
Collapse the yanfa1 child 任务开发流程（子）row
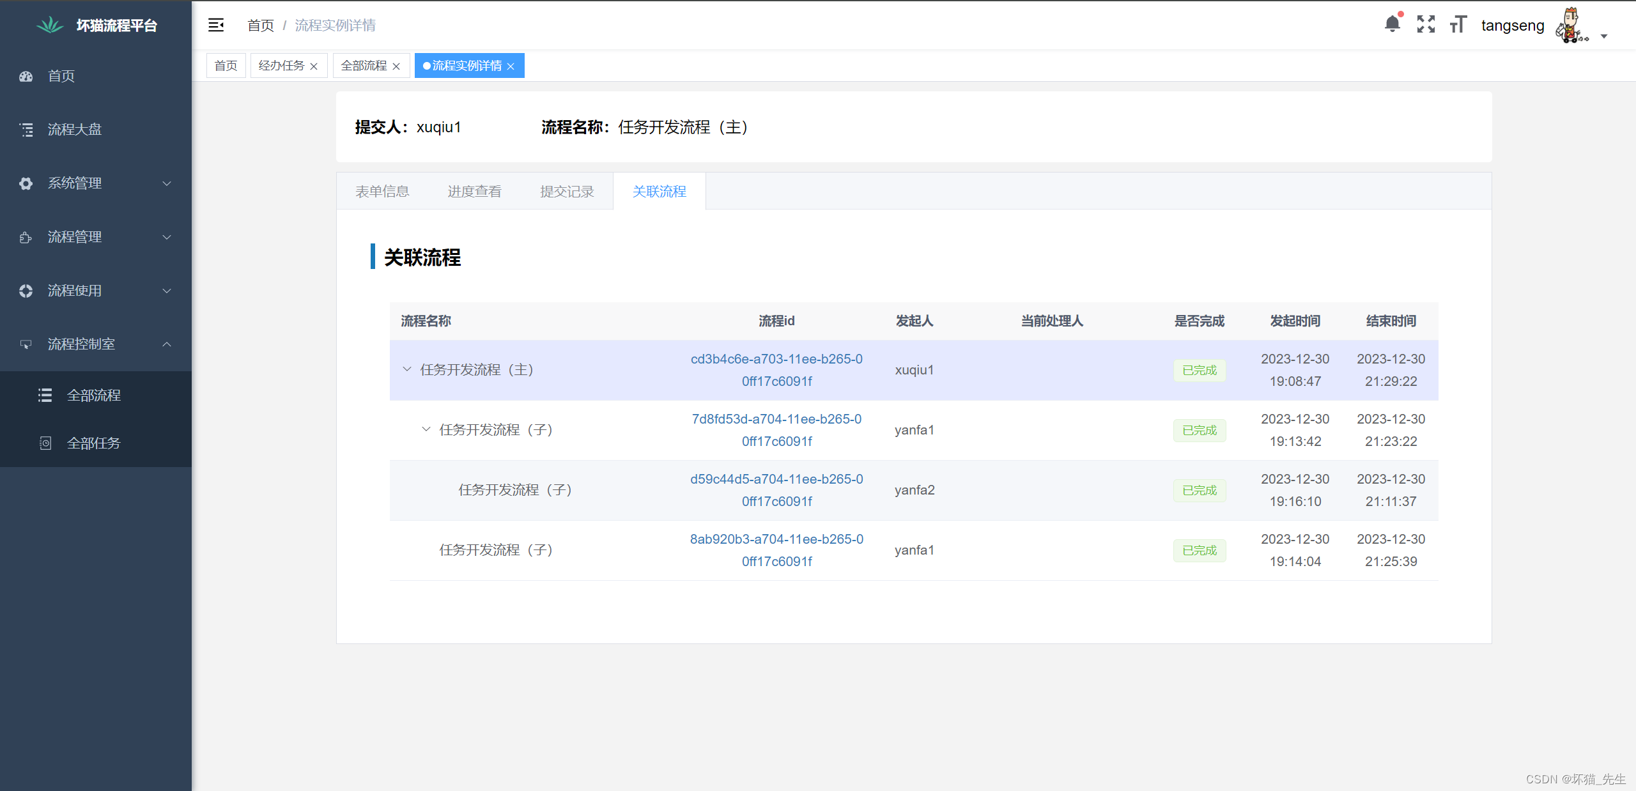[x=426, y=429]
